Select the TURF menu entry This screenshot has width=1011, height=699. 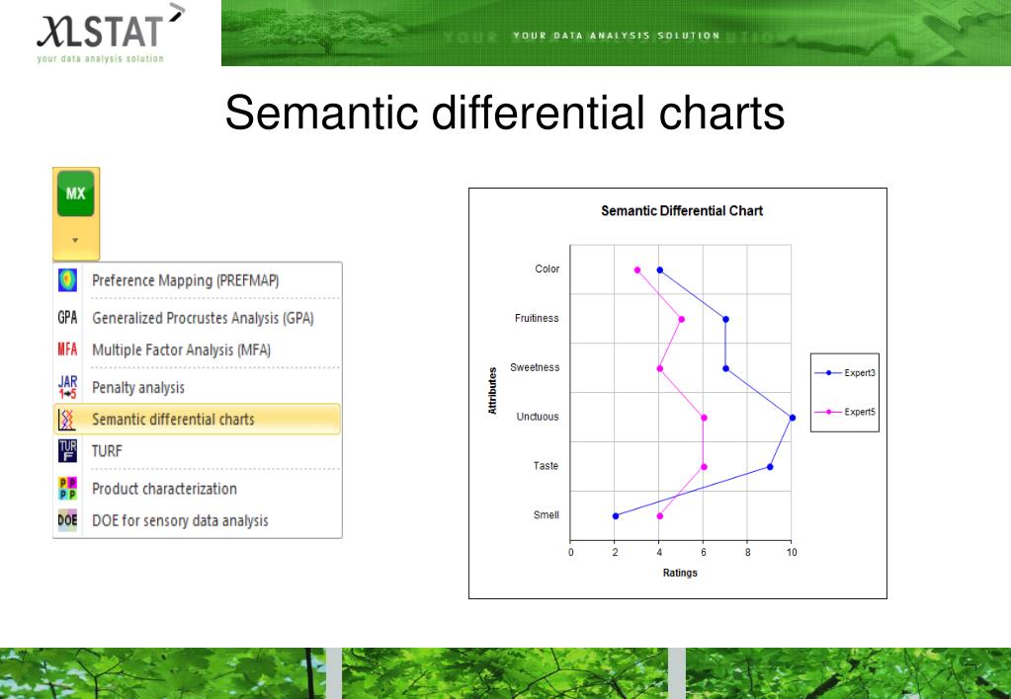tap(198, 451)
